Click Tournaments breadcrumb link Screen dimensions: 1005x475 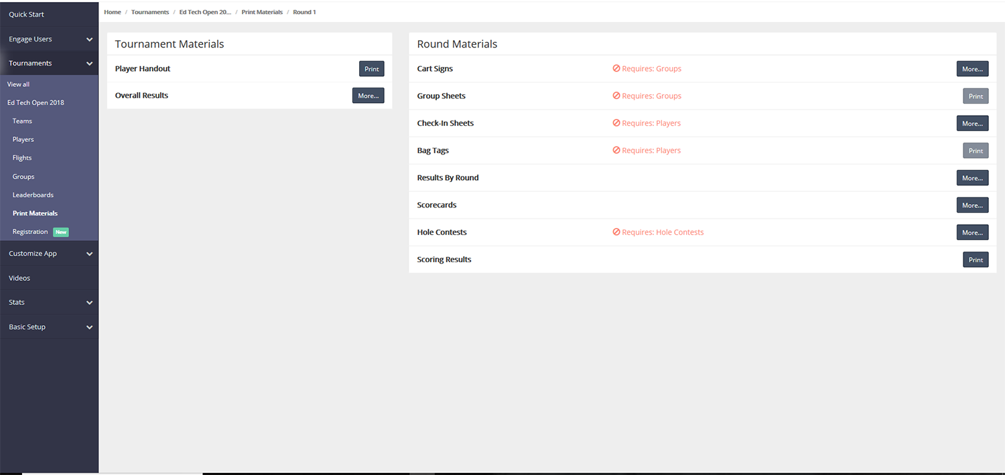pos(150,12)
